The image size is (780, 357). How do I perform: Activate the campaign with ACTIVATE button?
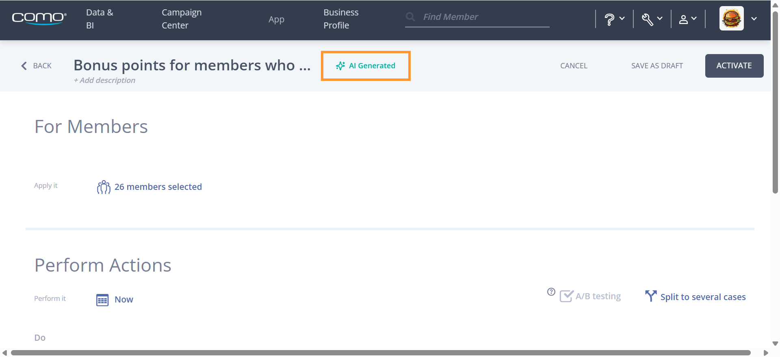click(734, 66)
